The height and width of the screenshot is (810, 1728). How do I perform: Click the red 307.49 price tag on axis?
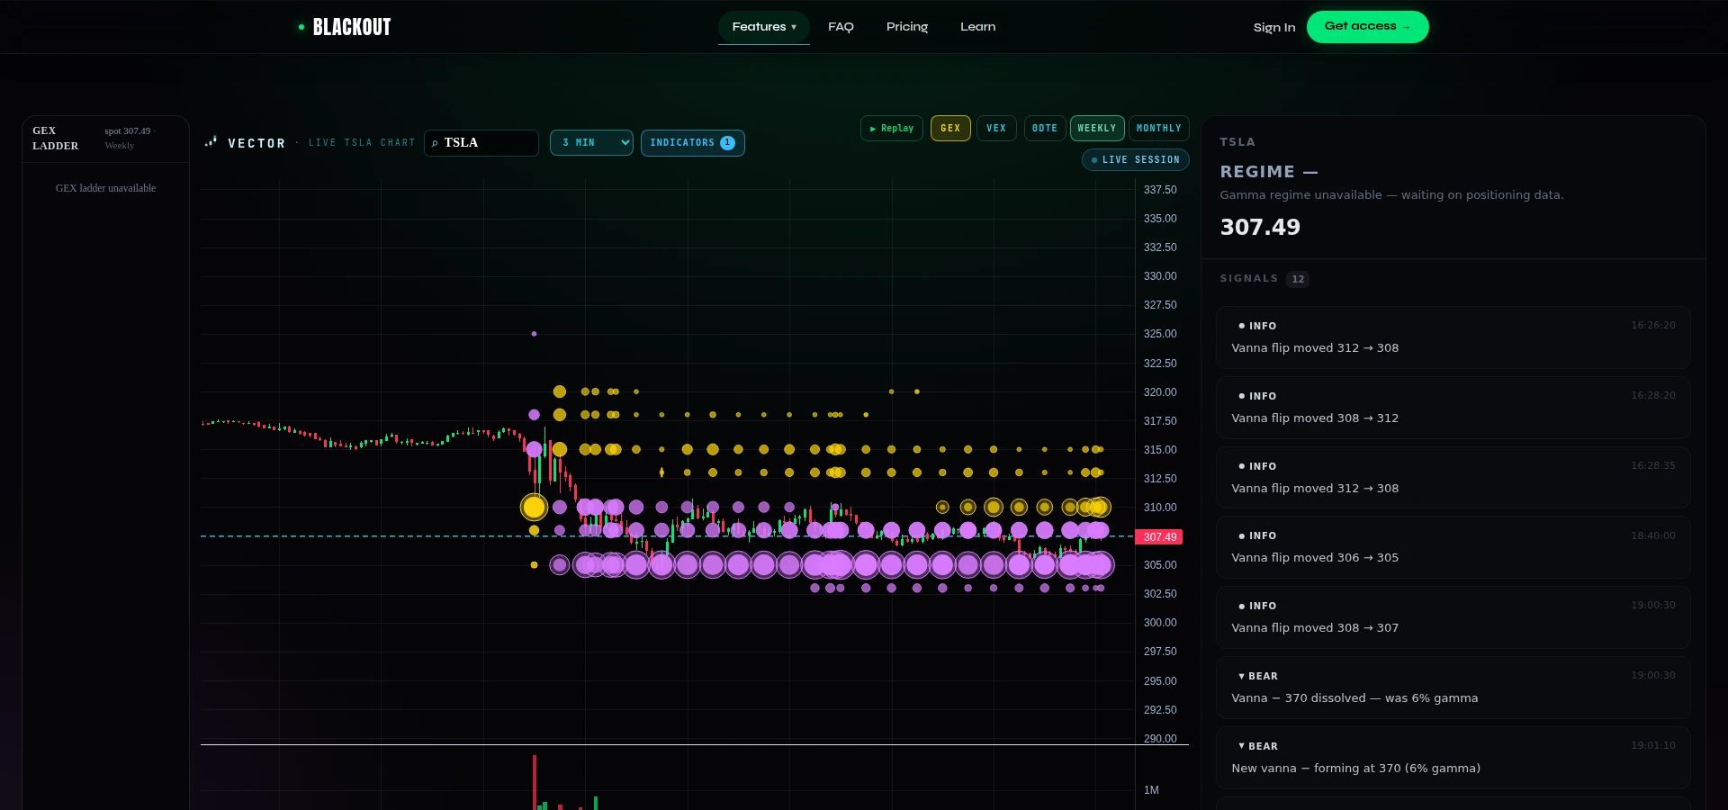point(1159,537)
